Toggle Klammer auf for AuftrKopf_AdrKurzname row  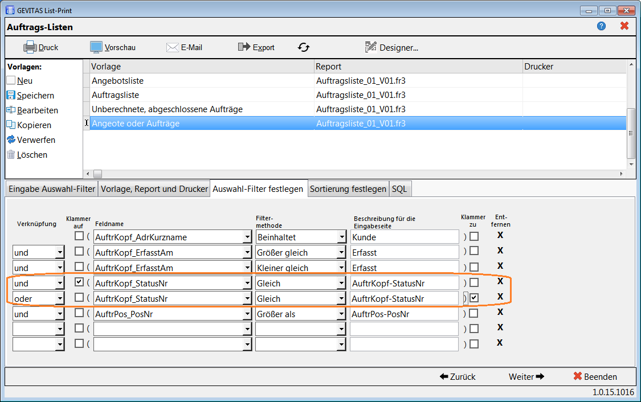[x=79, y=236]
